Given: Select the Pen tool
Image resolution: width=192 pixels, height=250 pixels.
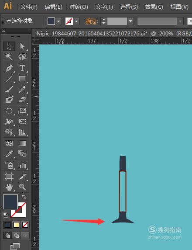Looking at the screenshot, I should [9, 68].
